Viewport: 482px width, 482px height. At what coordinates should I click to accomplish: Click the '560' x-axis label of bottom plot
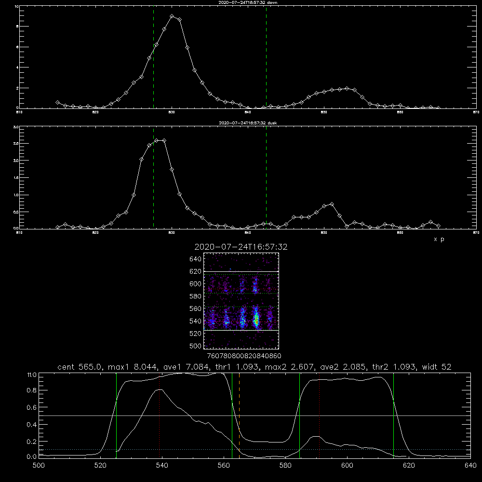pos(224,466)
